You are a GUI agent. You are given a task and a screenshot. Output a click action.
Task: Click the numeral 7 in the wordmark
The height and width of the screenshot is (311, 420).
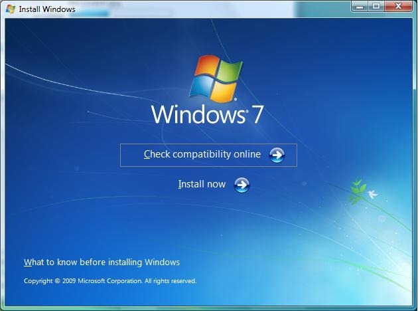coord(257,114)
